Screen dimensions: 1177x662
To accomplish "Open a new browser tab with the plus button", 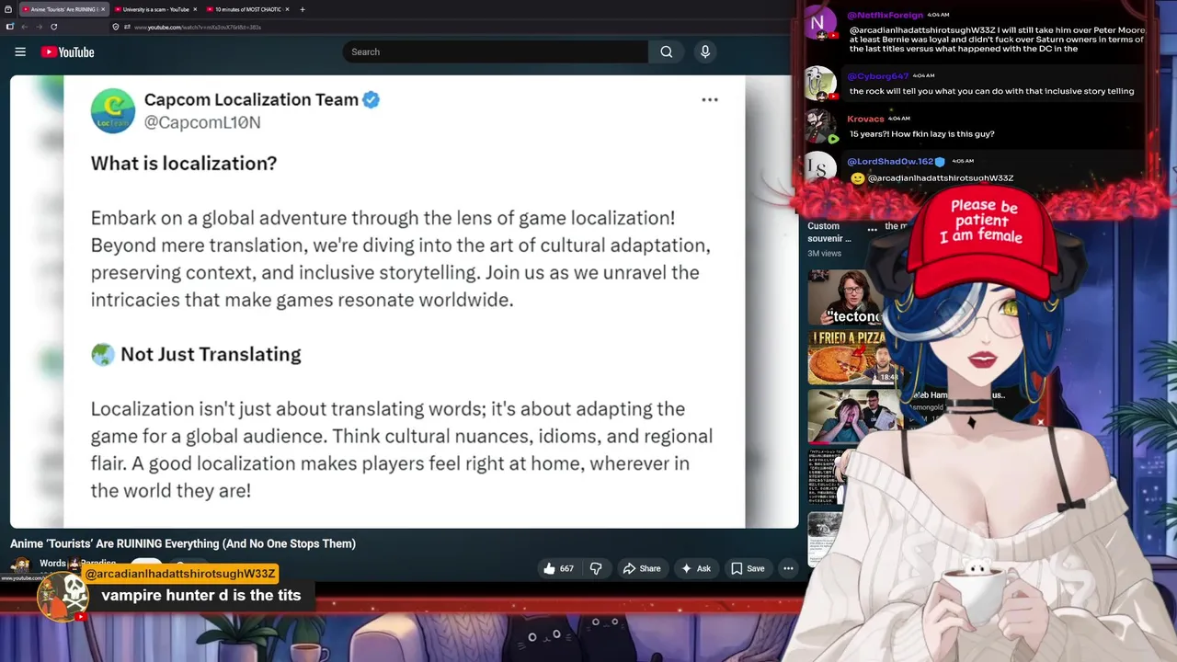I will tap(303, 9).
